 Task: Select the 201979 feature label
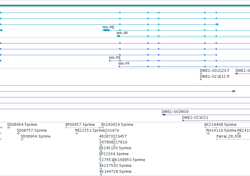112,131
